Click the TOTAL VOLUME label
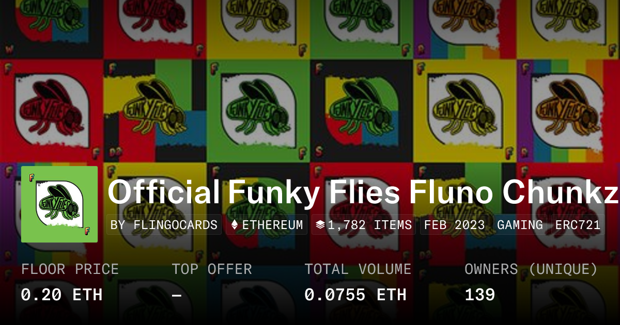The width and height of the screenshot is (620, 325). coord(358,269)
